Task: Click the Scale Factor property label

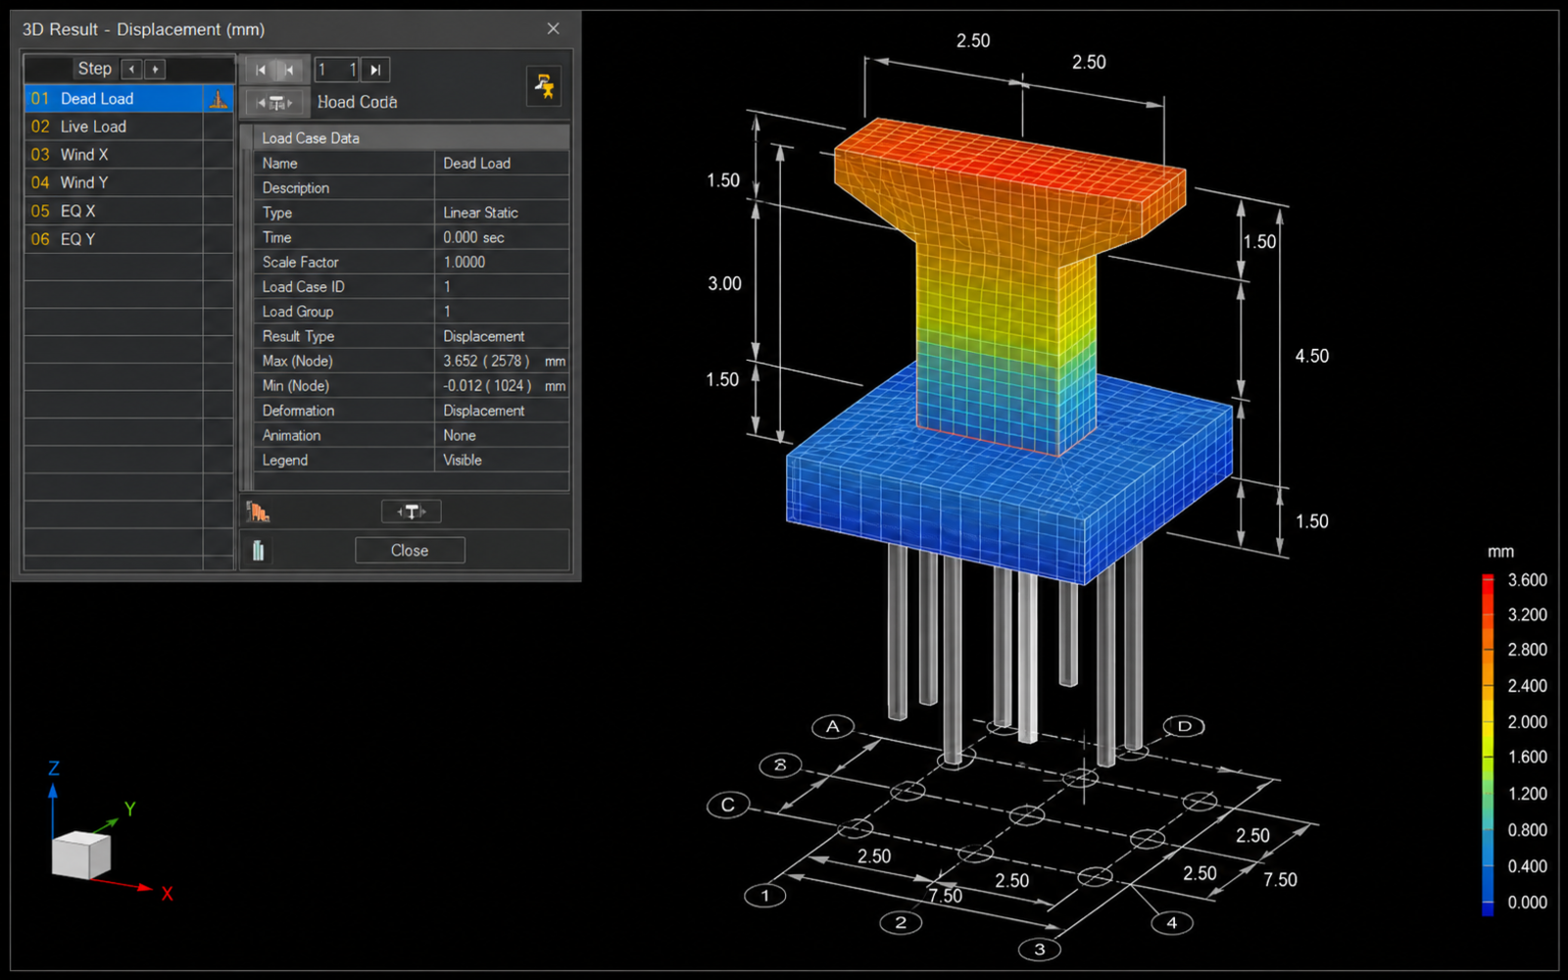Action: 300,263
